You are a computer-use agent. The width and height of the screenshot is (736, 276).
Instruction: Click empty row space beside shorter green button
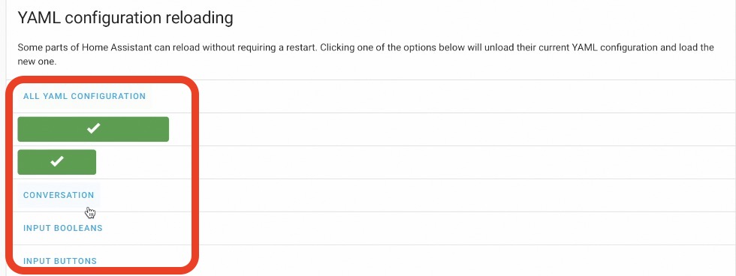click(460, 162)
